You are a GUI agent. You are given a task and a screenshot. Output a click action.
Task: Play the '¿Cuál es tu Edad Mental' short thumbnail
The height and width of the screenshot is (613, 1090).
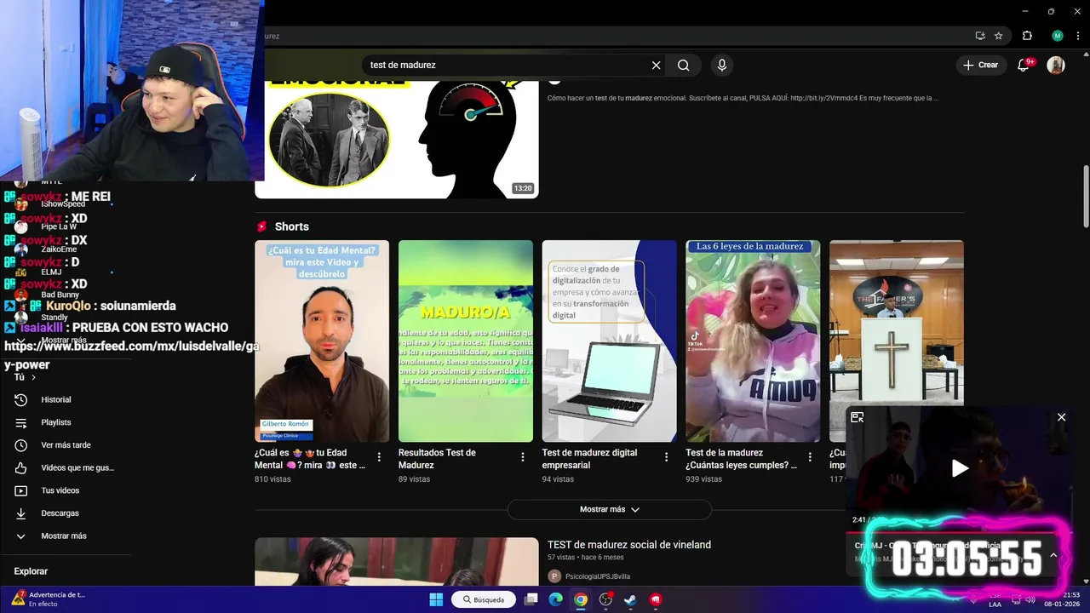322,341
